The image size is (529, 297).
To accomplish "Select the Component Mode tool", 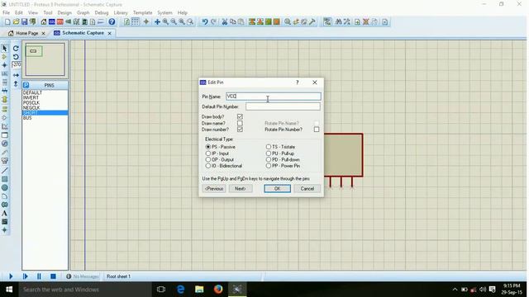I will (5, 57).
